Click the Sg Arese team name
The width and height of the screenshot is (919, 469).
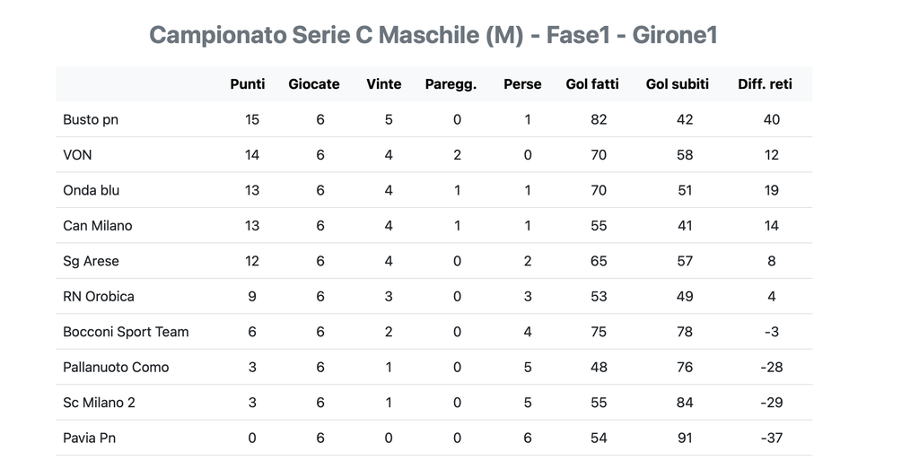(91, 261)
